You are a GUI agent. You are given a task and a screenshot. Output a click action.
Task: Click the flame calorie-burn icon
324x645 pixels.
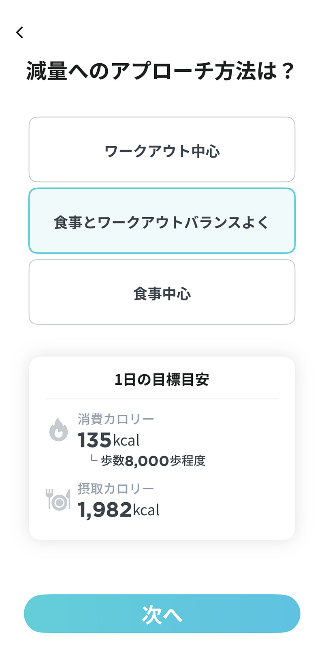(59, 430)
